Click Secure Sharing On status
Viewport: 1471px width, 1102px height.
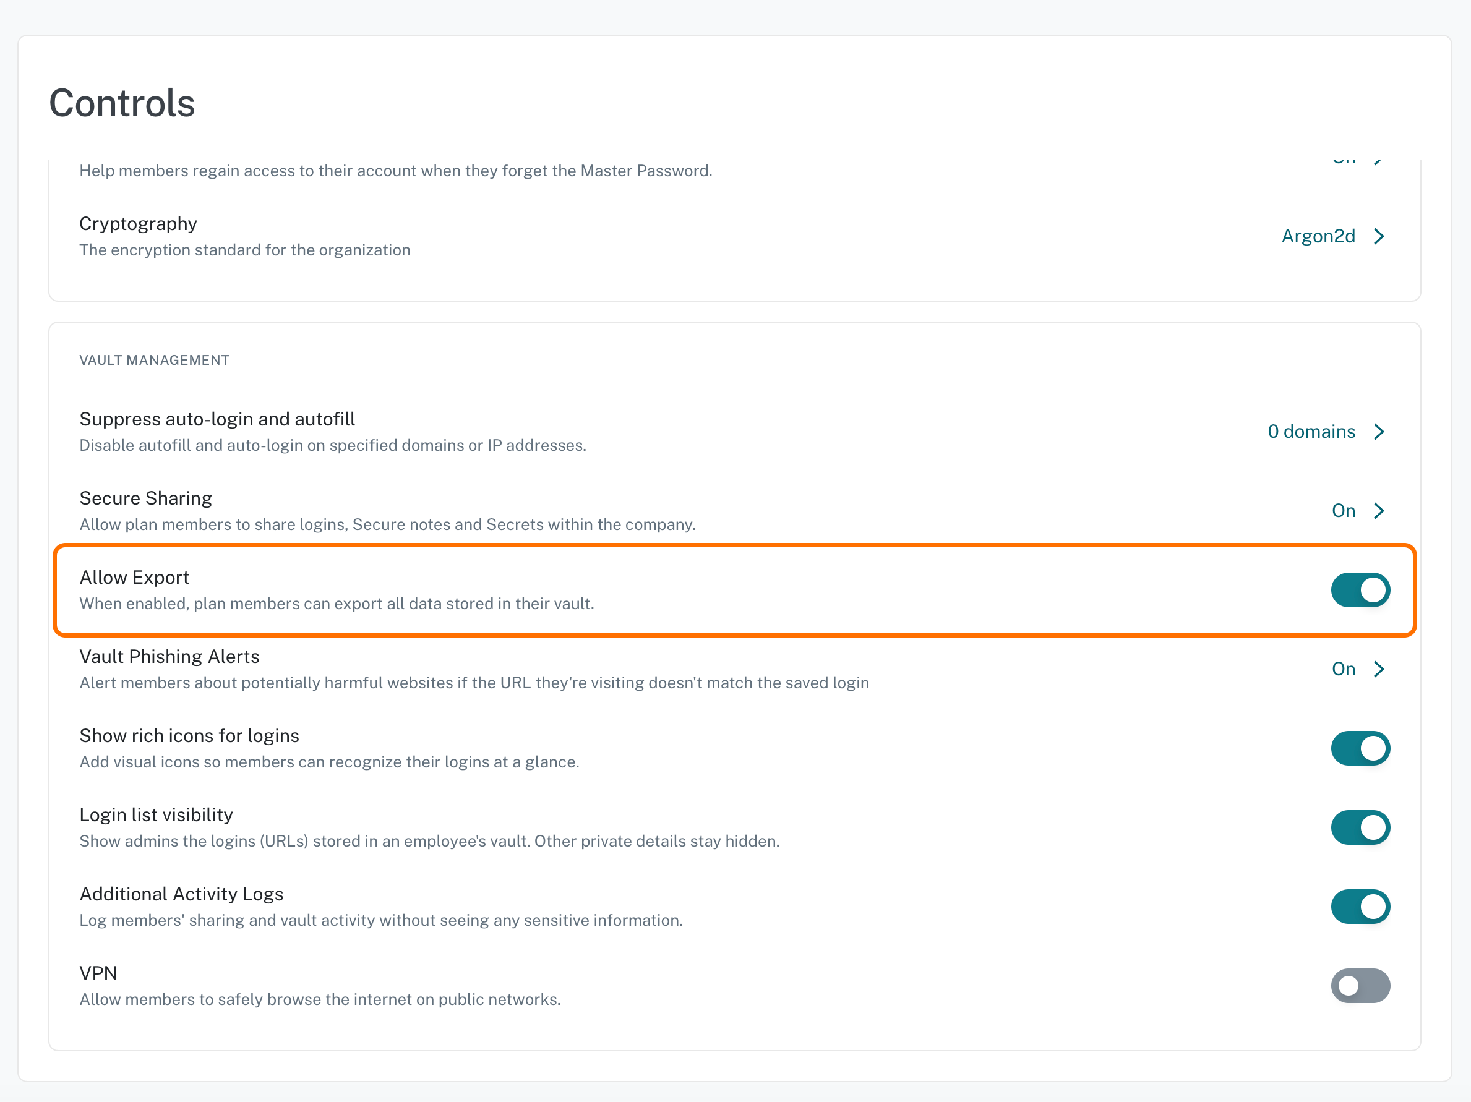(1344, 511)
